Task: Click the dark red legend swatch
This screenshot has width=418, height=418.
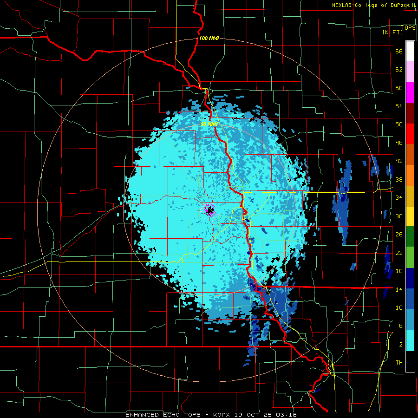Action: (410, 113)
